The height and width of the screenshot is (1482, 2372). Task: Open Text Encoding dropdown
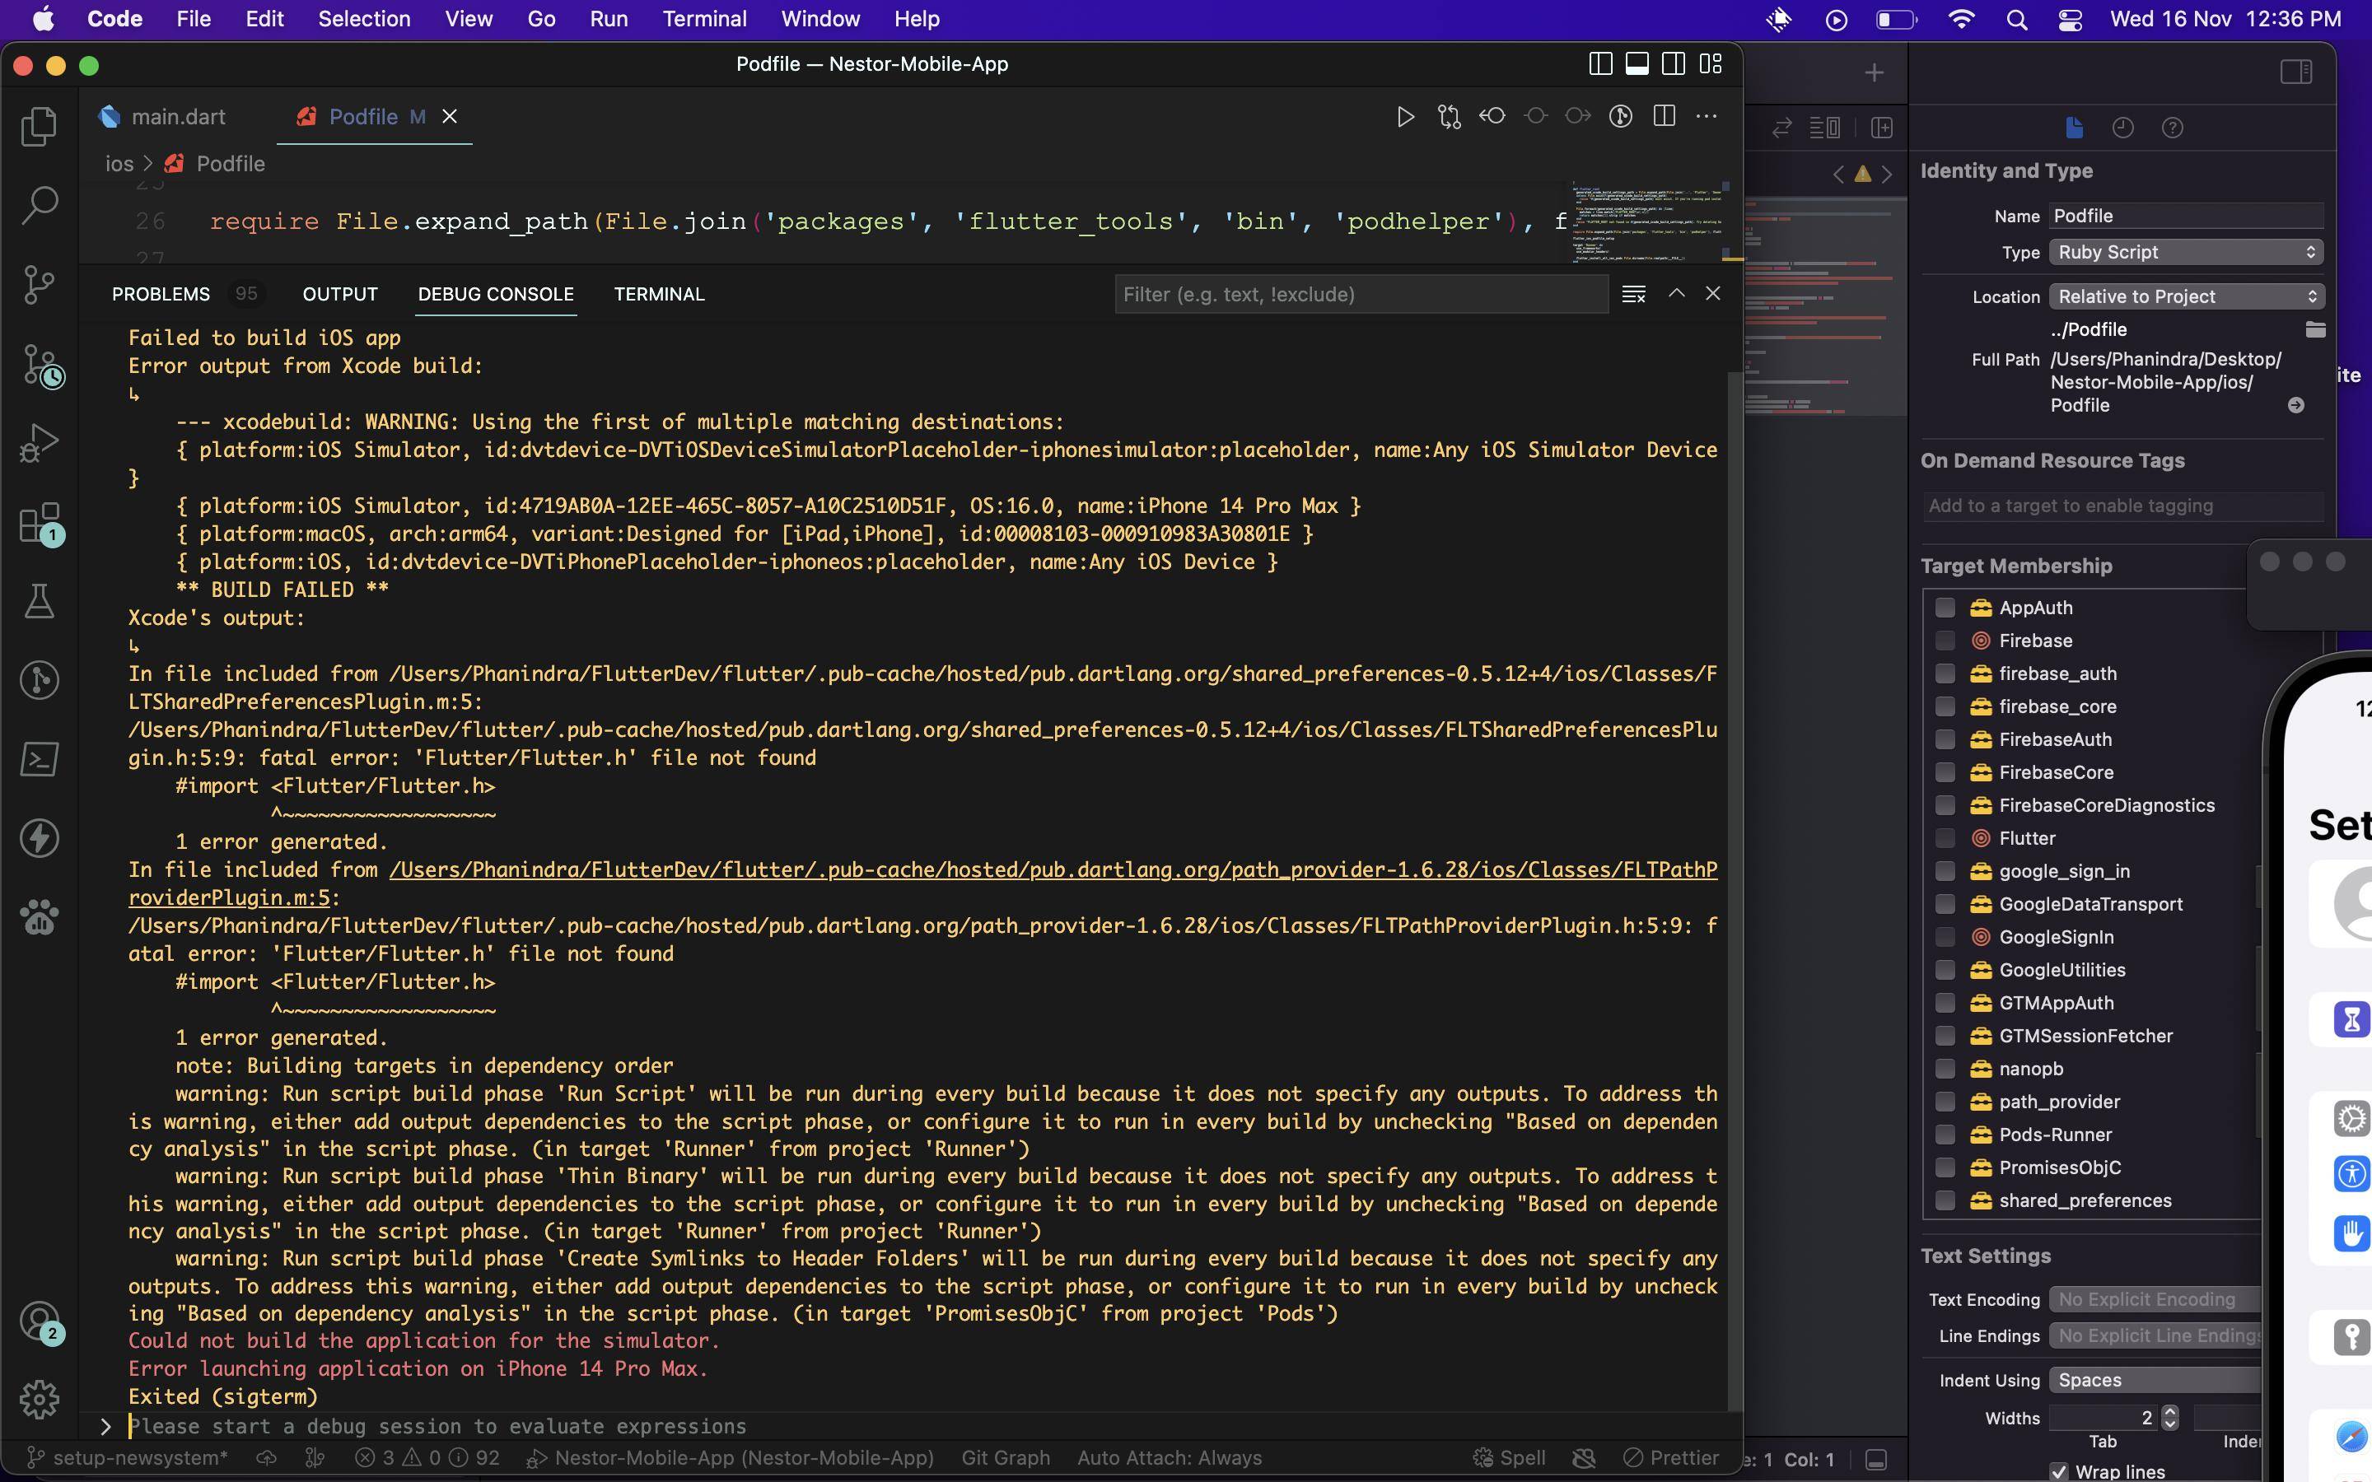click(2155, 1300)
